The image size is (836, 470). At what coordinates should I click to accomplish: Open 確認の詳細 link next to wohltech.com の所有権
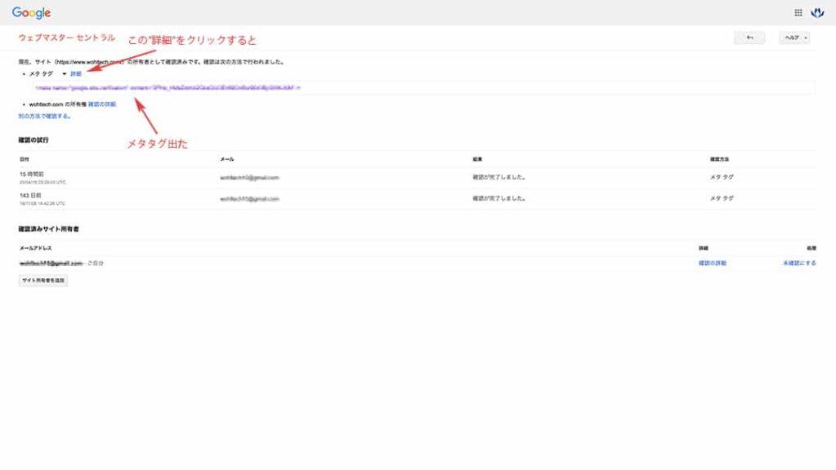click(x=102, y=104)
